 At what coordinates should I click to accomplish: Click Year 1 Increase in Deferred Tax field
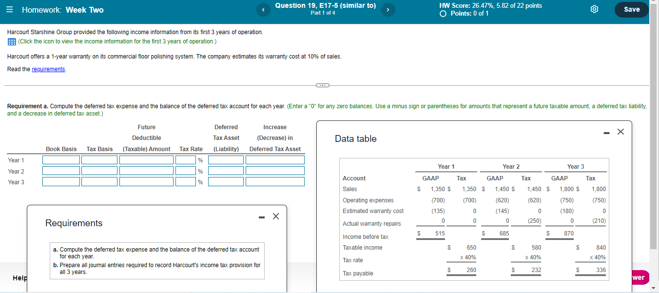pos(275,160)
